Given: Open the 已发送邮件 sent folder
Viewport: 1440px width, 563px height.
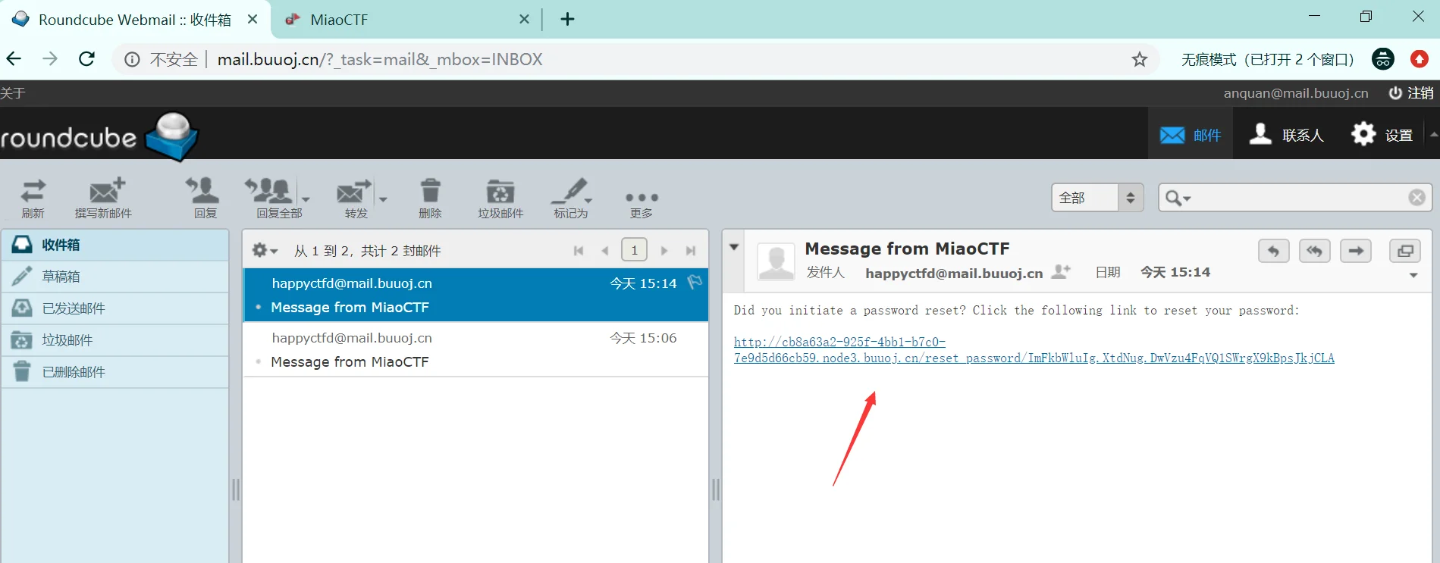Looking at the screenshot, I should coord(115,308).
